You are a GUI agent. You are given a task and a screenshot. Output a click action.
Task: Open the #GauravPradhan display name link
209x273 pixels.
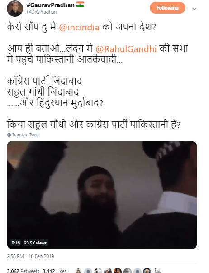coord(51,5)
